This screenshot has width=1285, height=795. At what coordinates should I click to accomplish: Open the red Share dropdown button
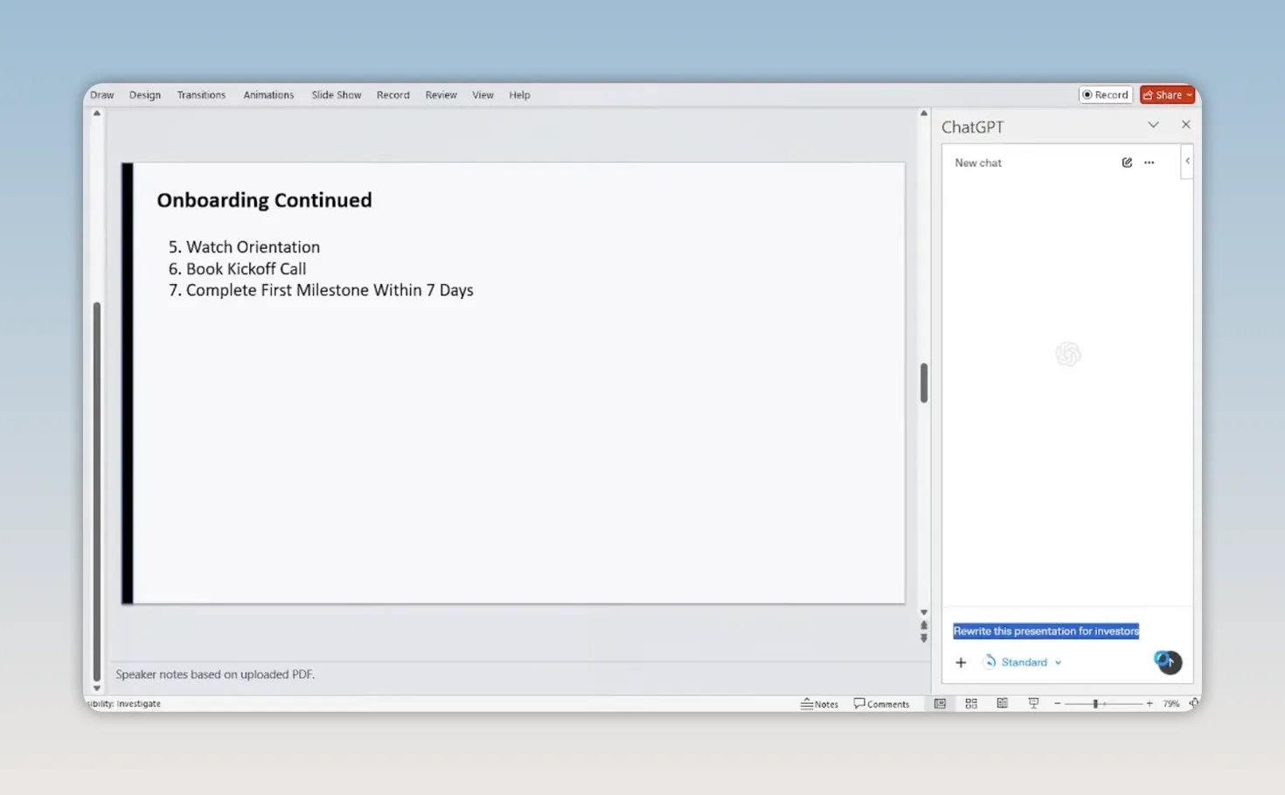1167,94
